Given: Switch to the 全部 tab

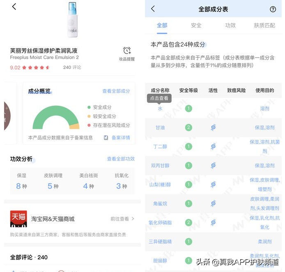Looking at the screenshot, I should (x=162, y=26).
